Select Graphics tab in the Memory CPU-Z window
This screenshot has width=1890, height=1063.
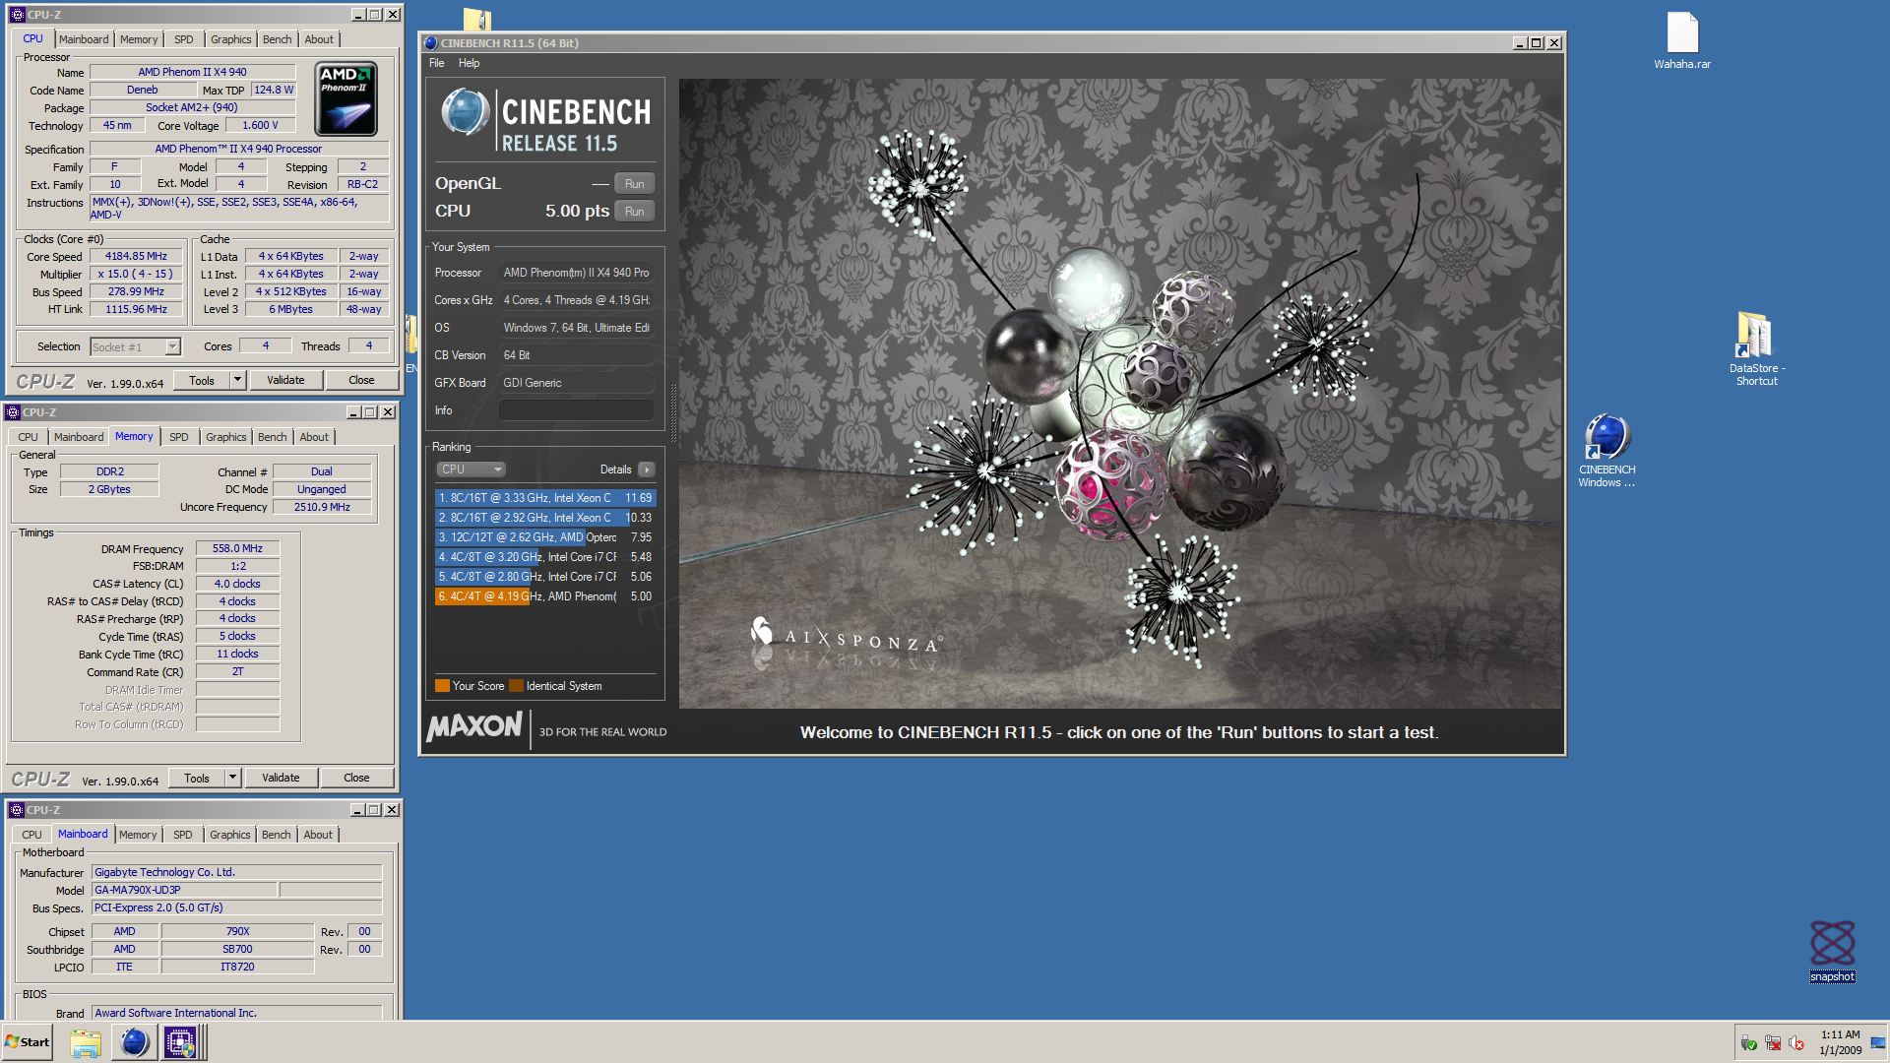point(226,437)
